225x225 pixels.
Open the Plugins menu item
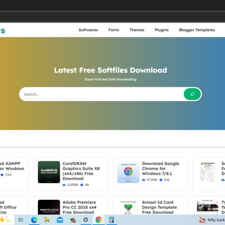click(162, 30)
